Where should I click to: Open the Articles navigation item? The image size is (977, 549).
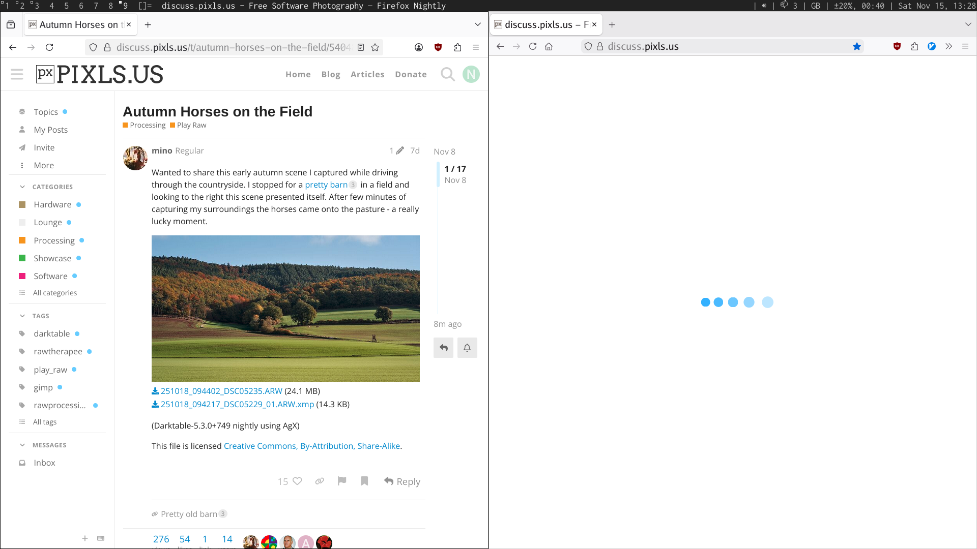[367, 74]
